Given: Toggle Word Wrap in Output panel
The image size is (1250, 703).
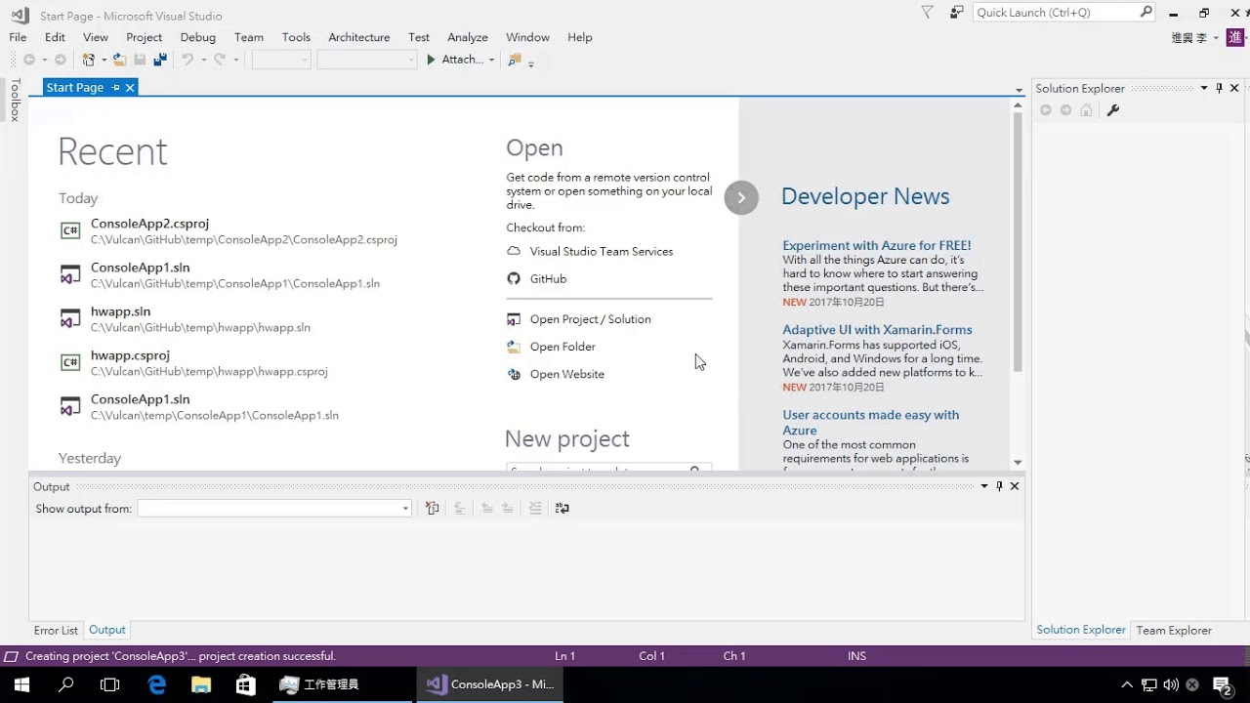Looking at the screenshot, I should pyautogui.click(x=562, y=508).
